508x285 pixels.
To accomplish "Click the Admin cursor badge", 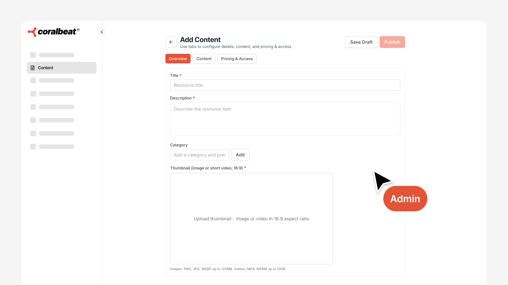I will [x=405, y=199].
